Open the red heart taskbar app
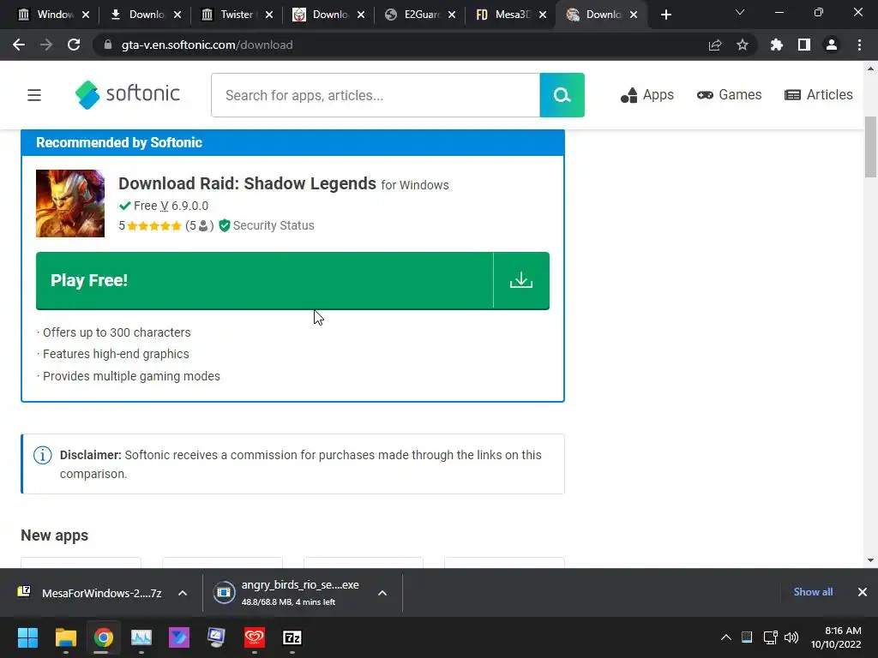The height and width of the screenshot is (658, 878). [x=254, y=637]
